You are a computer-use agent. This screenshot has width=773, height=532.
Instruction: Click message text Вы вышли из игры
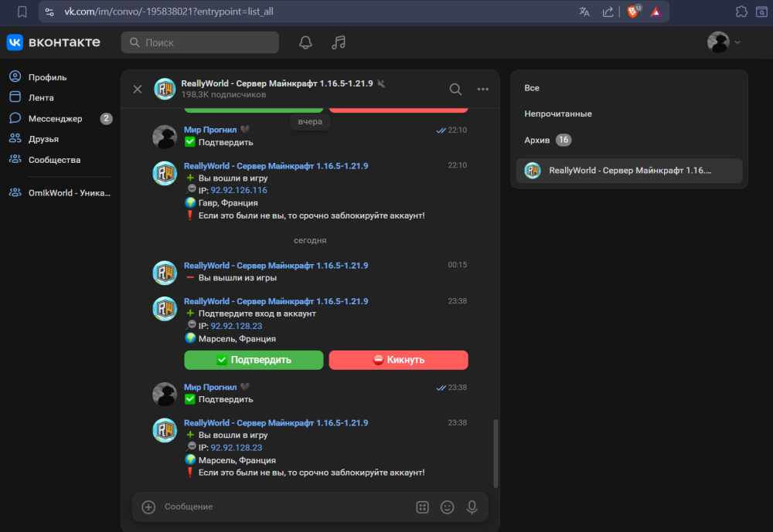click(237, 278)
